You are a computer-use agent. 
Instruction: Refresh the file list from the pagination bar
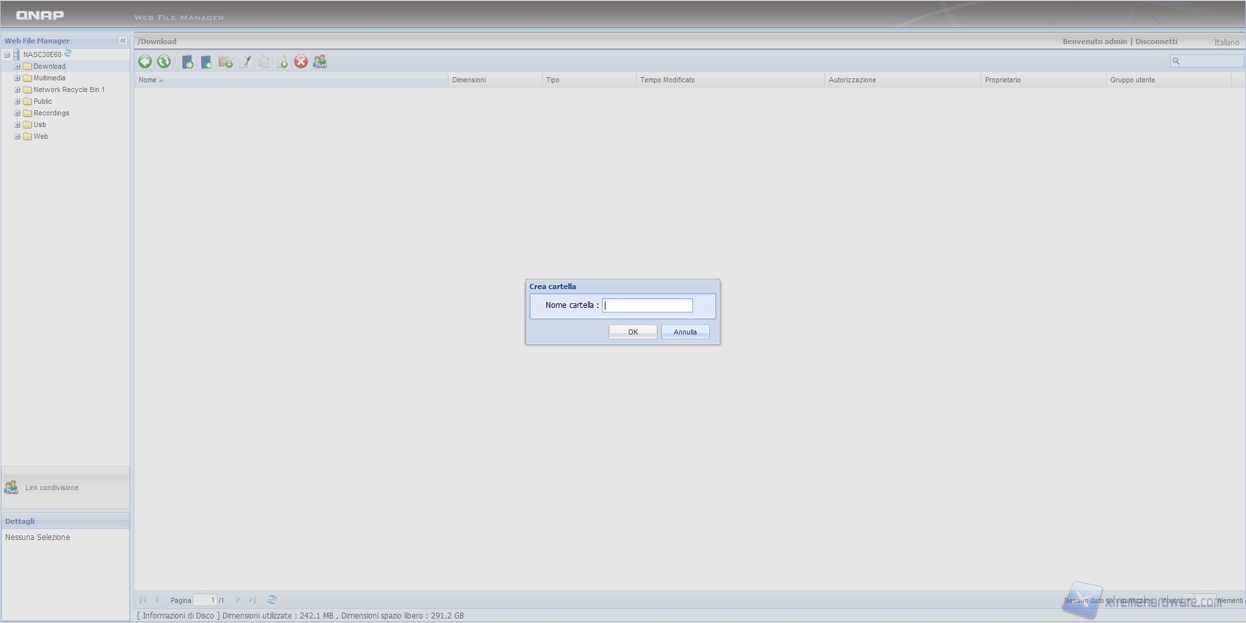[x=272, y=600]
